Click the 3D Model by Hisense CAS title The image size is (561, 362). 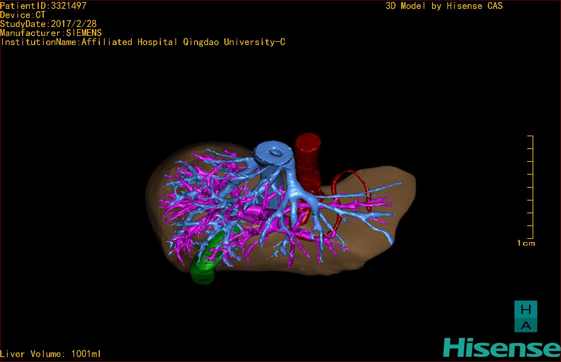(x=444, y=6)
